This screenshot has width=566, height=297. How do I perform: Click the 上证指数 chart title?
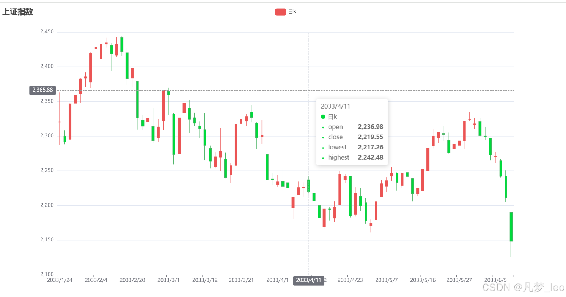click(17, 12)
